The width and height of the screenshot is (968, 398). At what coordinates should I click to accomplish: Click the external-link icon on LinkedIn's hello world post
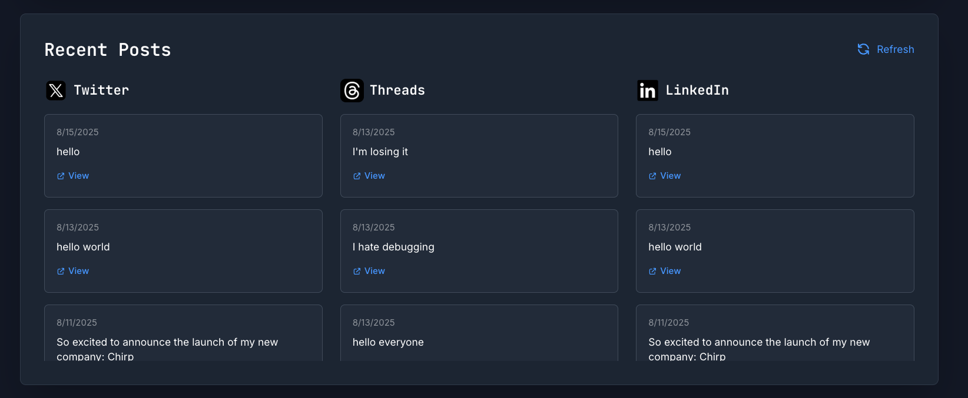(x=652, y=270)
